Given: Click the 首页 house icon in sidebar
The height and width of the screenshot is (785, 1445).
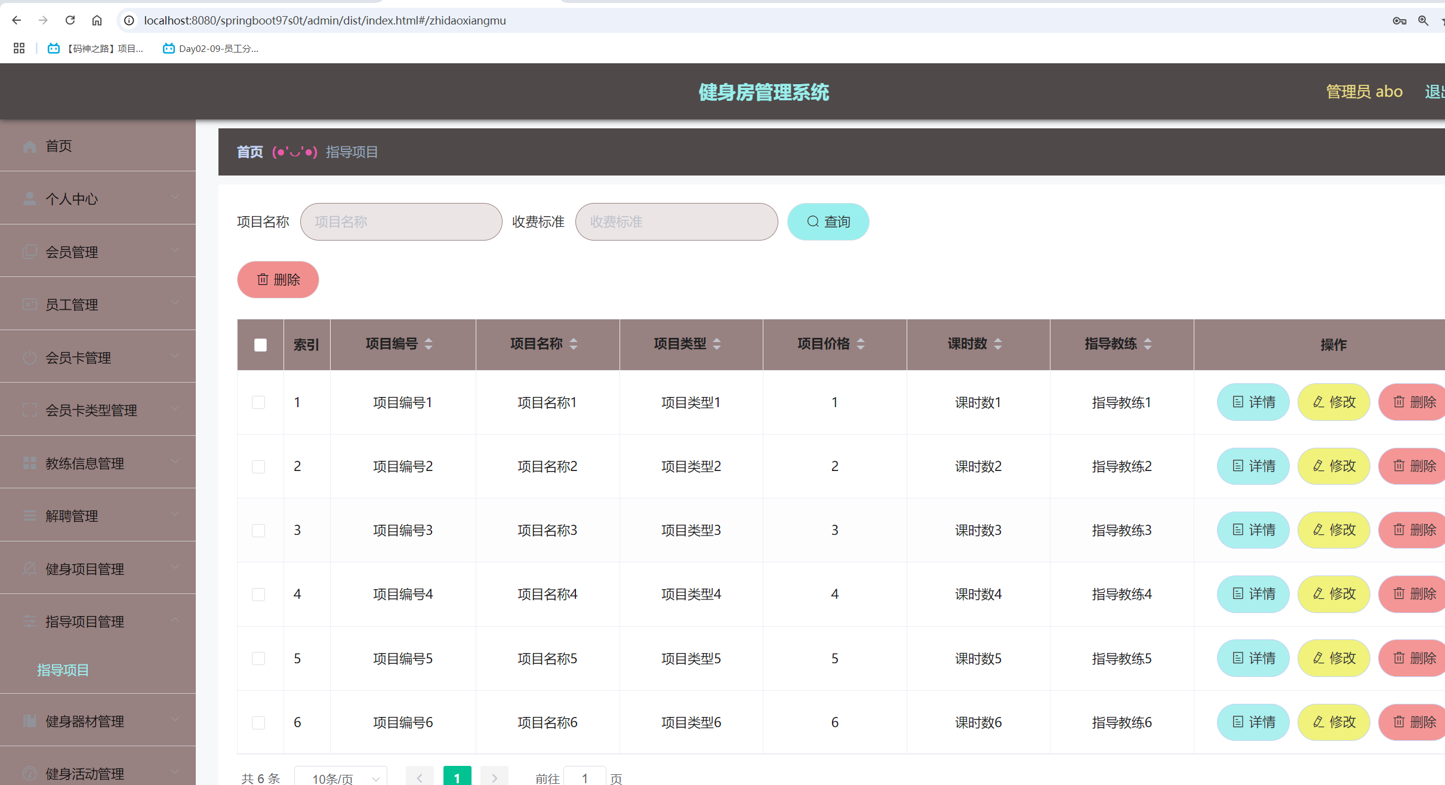Looking at the screenshot, I should tap(30, 146).
